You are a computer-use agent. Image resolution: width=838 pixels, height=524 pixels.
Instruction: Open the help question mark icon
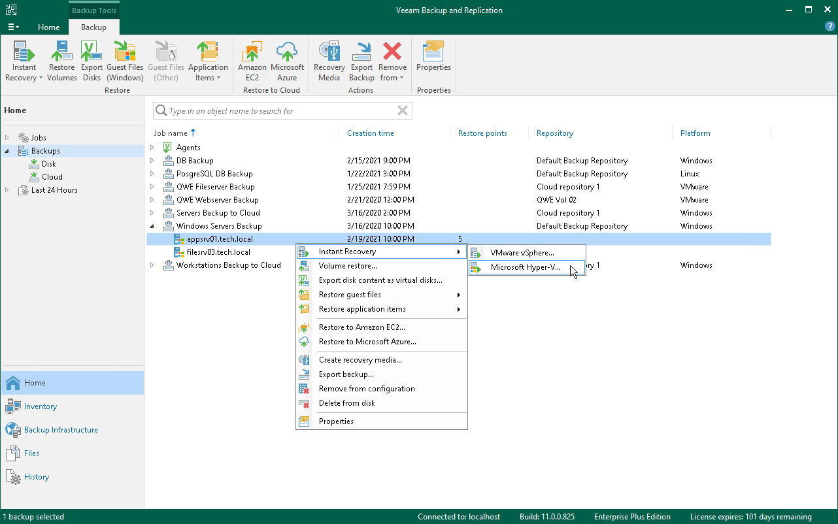tap(830, 26)
